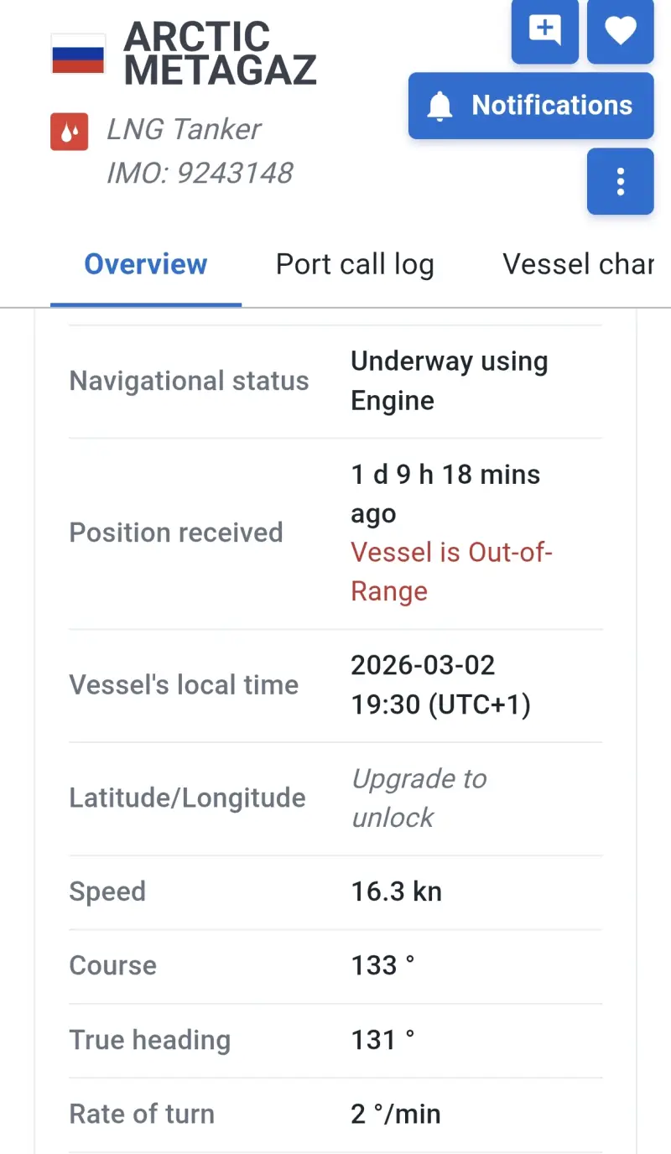The width and height of the screenshot is (671, 1154).
Task: Click the red Vessel is Out-of-Range warning
Action: click(451, 572)
